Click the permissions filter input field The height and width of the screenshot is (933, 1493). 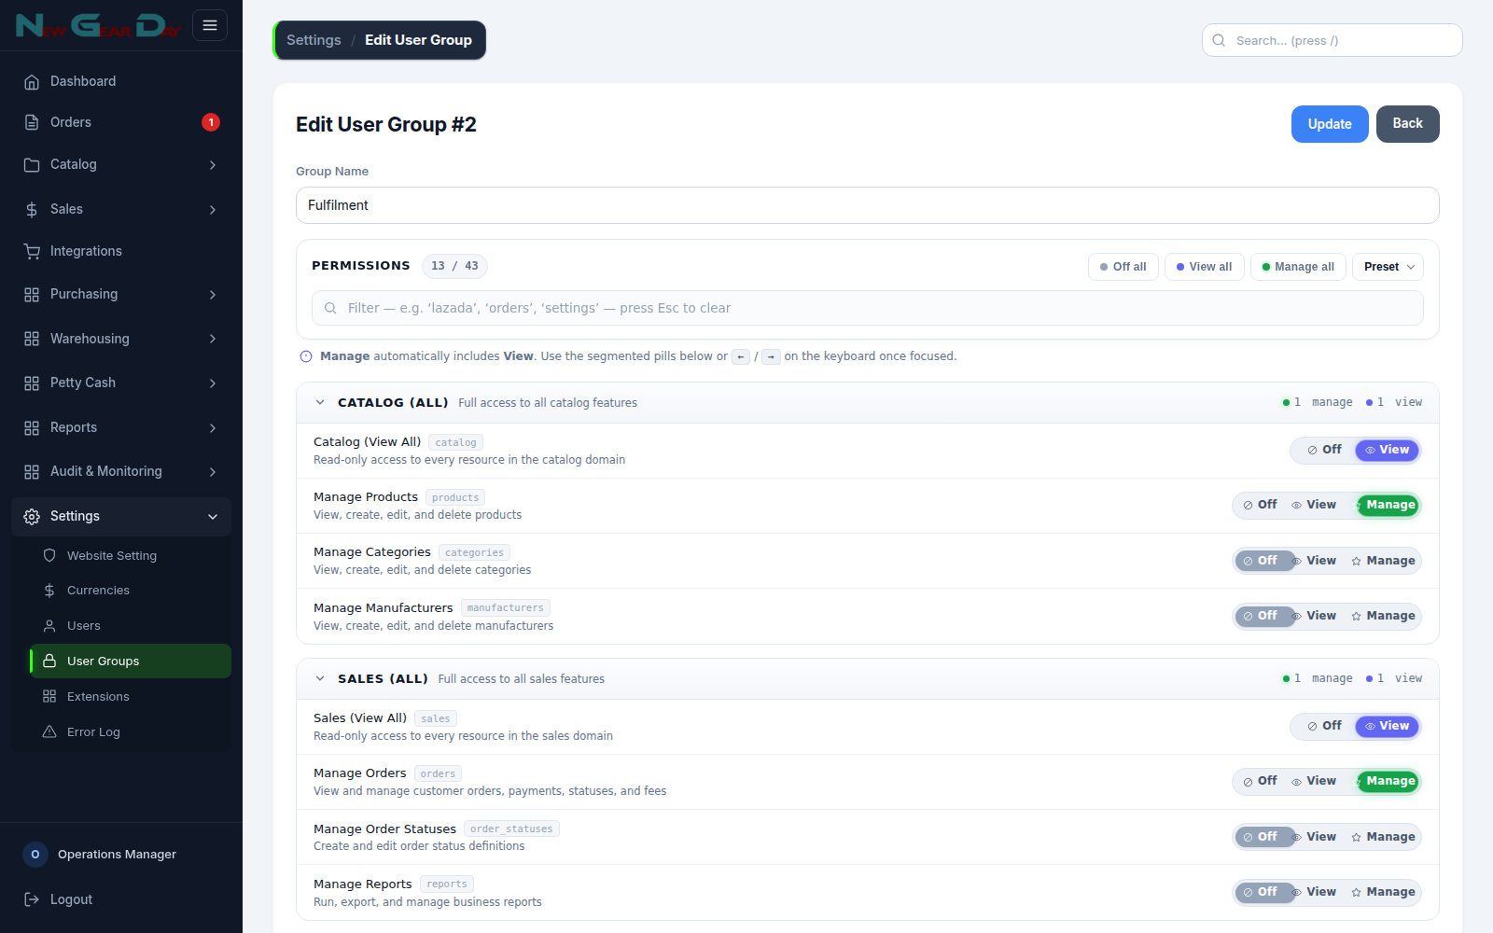tap(868, 308)
